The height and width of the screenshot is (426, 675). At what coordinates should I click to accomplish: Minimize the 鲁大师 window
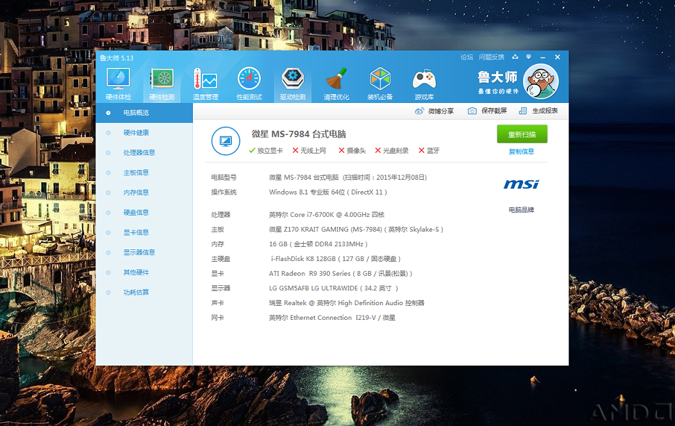coord(542,57)
